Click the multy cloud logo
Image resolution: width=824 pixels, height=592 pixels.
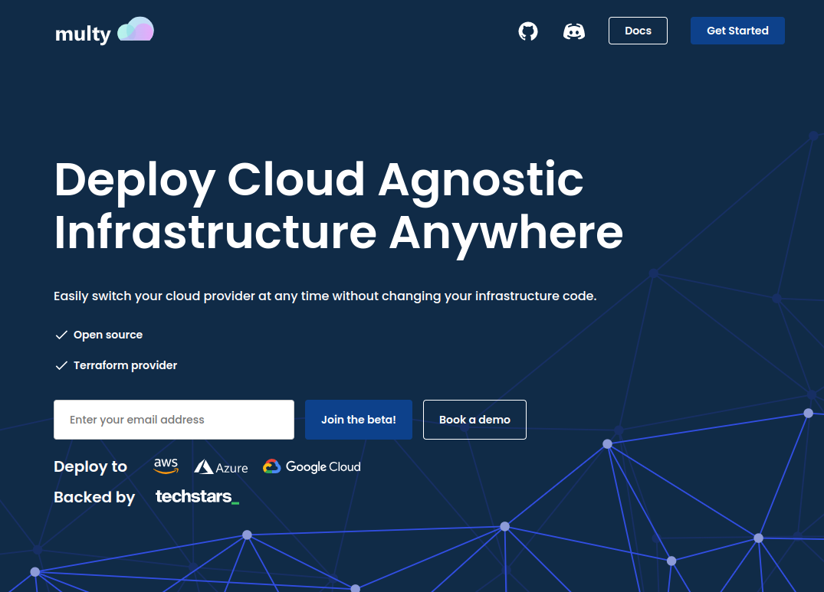tap(136, 29)
